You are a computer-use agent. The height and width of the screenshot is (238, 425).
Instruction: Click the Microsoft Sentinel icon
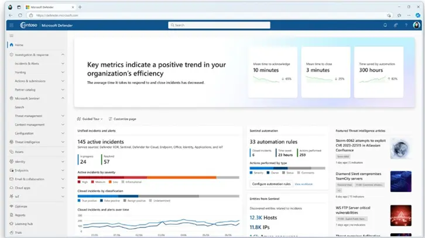(11, 98)
